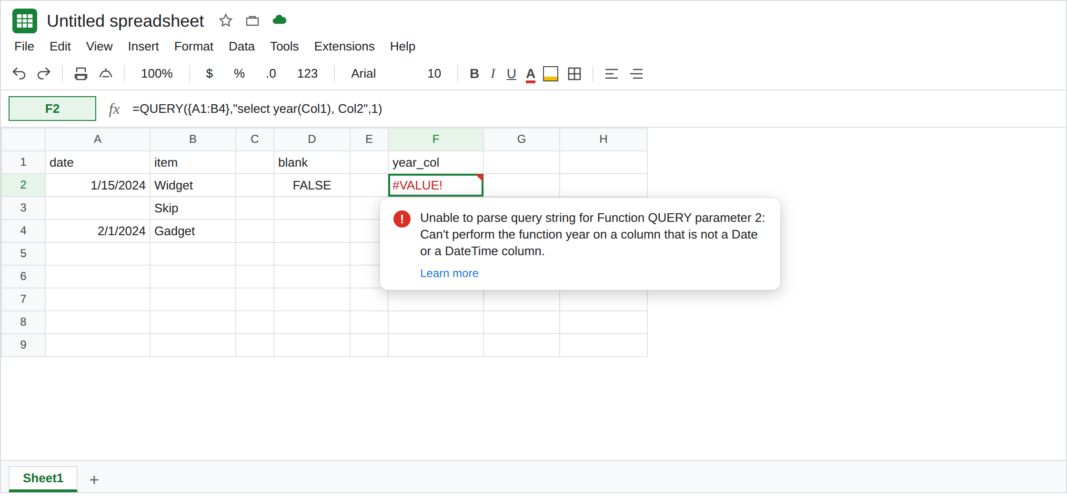
Task: Open the vertical align options icon
Action: point(636,74)
